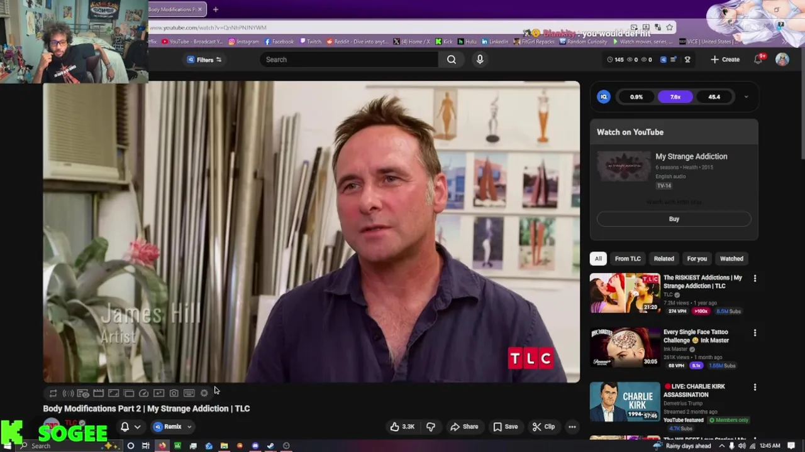
Task: Open more actions menu for the video
Action: [572, 427]
